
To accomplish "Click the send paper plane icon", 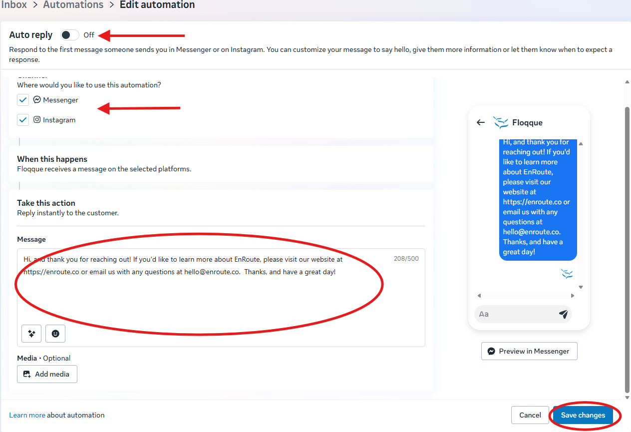I will (x=564, y=314).
